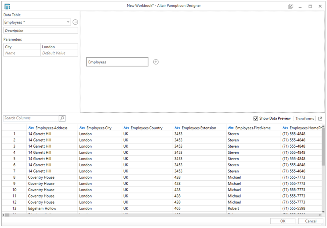The image size is (327, 228).
Task: Click into the Description field
Action: pos(41,31)
